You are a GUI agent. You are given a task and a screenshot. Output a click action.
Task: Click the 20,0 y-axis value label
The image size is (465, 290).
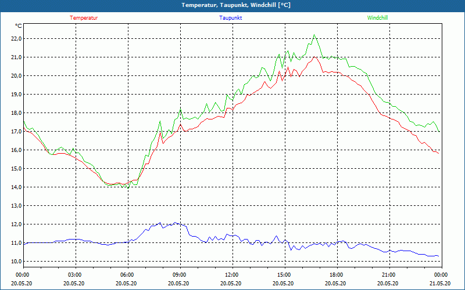click(x=15, y=76)
